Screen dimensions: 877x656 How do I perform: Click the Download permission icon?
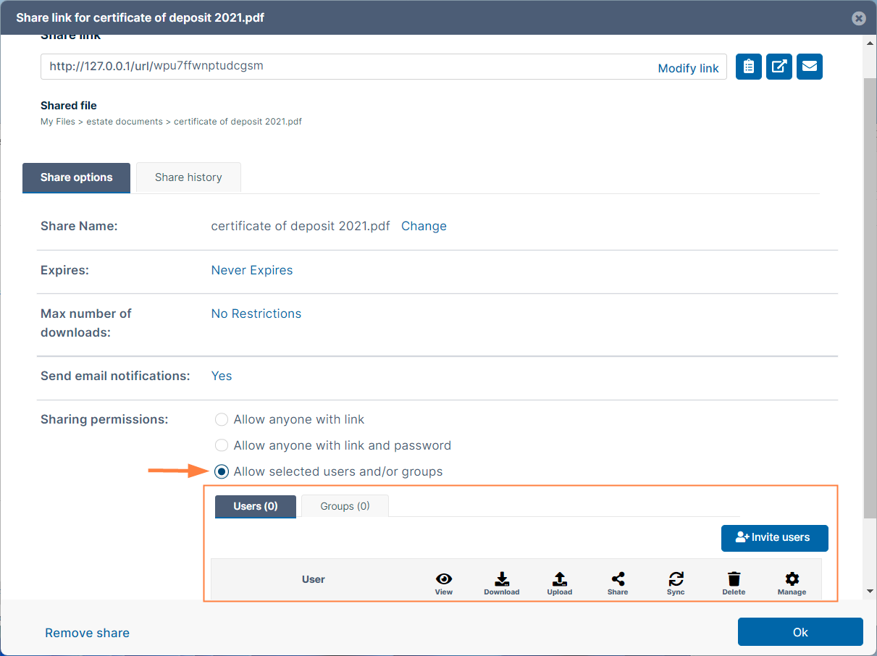[502, 579]
